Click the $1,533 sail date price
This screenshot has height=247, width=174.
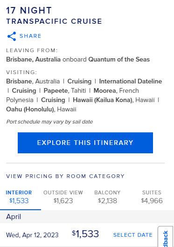(85, 234)
